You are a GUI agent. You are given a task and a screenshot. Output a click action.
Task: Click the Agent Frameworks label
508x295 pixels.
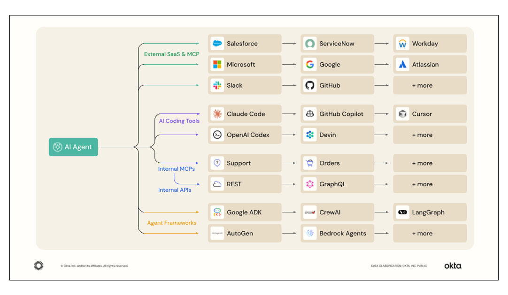172,223
